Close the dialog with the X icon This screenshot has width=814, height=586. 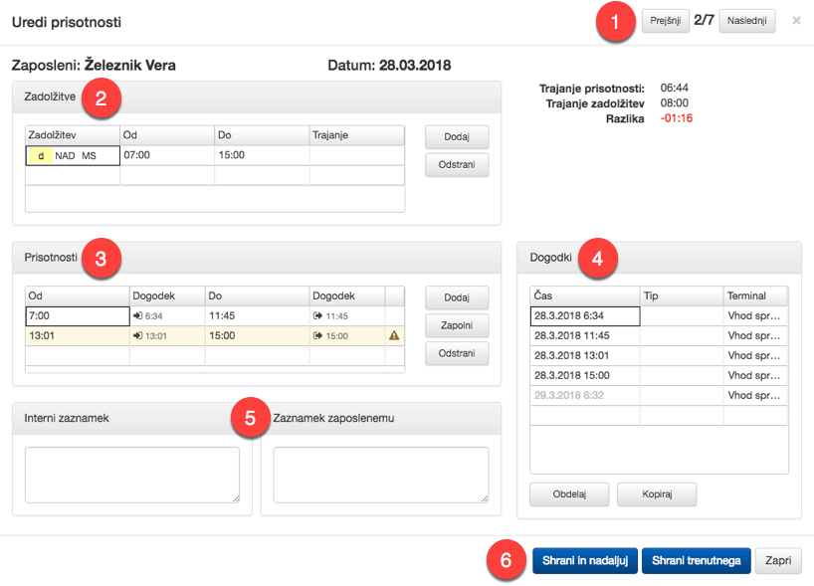click(795, 20)
